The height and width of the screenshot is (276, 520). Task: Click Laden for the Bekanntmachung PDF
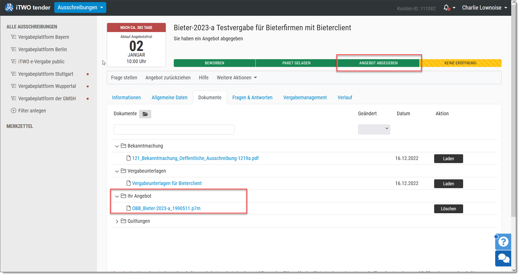(448, 159)
